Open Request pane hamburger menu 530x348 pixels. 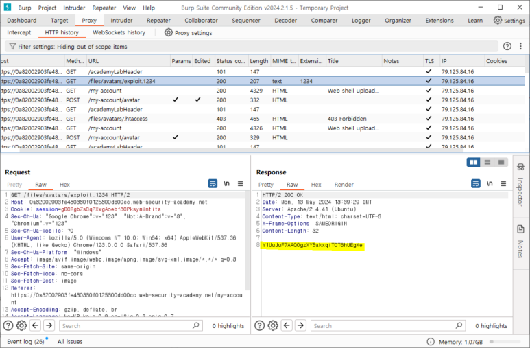[241, 183]
